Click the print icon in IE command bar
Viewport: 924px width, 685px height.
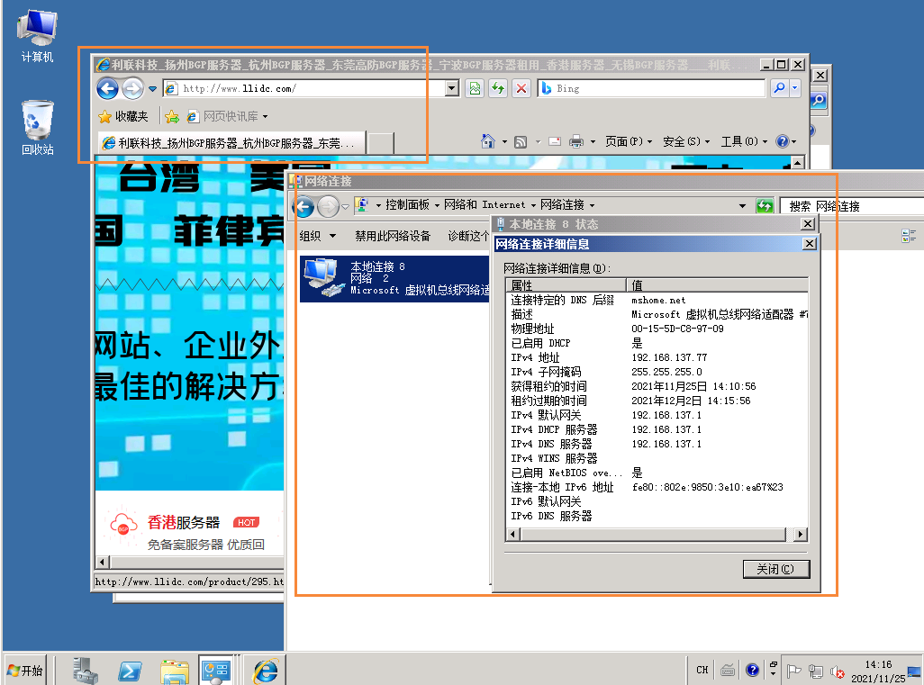click(576, 141)
